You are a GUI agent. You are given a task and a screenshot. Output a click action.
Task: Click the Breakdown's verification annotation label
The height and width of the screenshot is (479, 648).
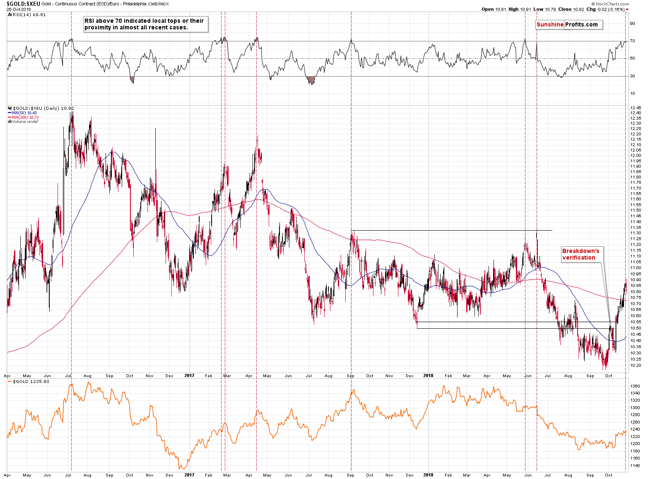coord(581,254)
